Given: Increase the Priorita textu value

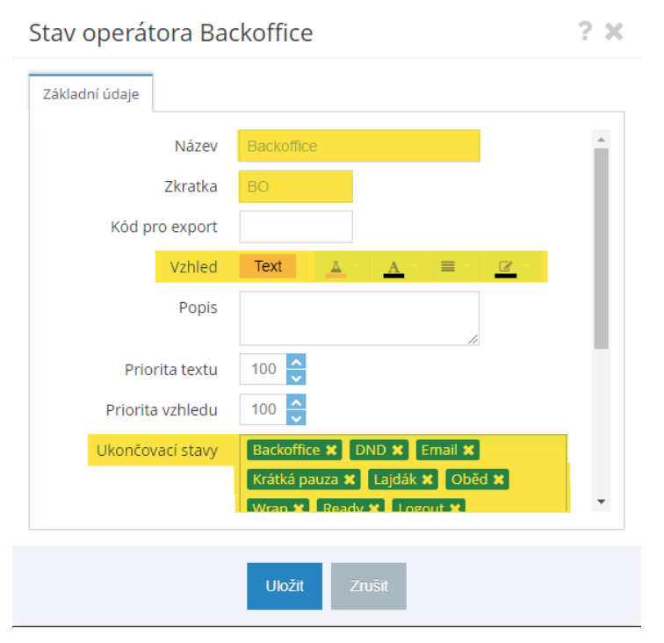Looking at the screenshot, I should (297, 362).
